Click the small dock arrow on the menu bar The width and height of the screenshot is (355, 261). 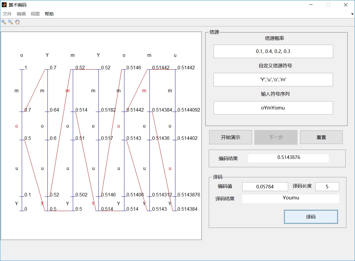[352, 14]
